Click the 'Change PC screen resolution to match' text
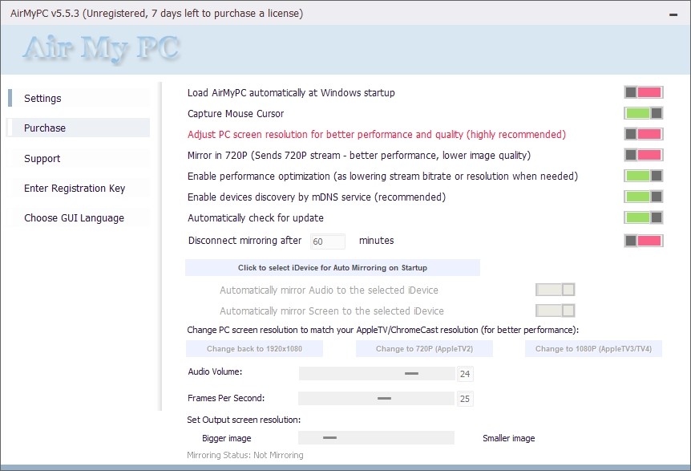The image size is (691, 471). coord(383,330)
